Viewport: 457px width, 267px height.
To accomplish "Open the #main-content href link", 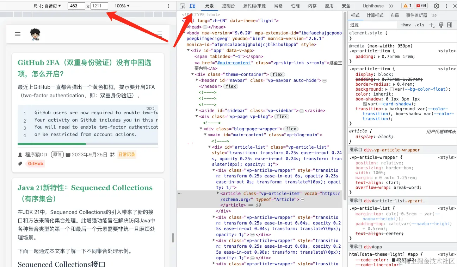I will click(x=234, y=63).
